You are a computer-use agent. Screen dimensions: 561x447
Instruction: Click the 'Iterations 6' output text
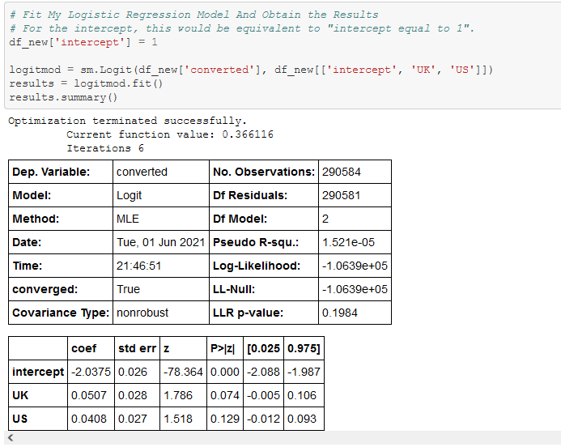[x=105, y=148]
